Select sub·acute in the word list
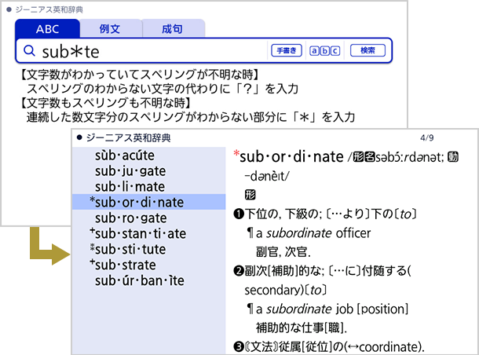 [x=129, y=156]
